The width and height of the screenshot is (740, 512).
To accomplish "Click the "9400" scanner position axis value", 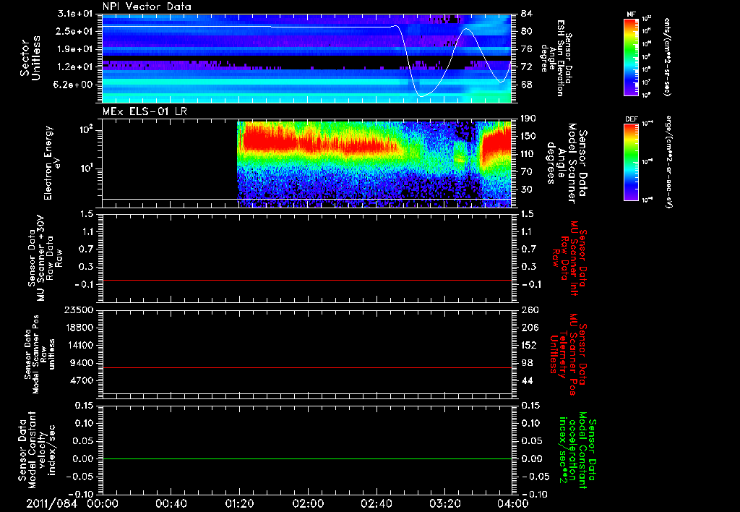I will 82,363.
